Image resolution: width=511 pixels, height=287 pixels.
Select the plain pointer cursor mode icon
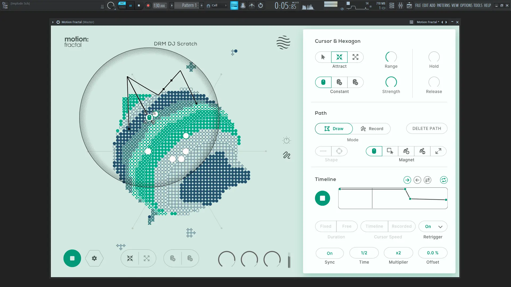point(323,57)
